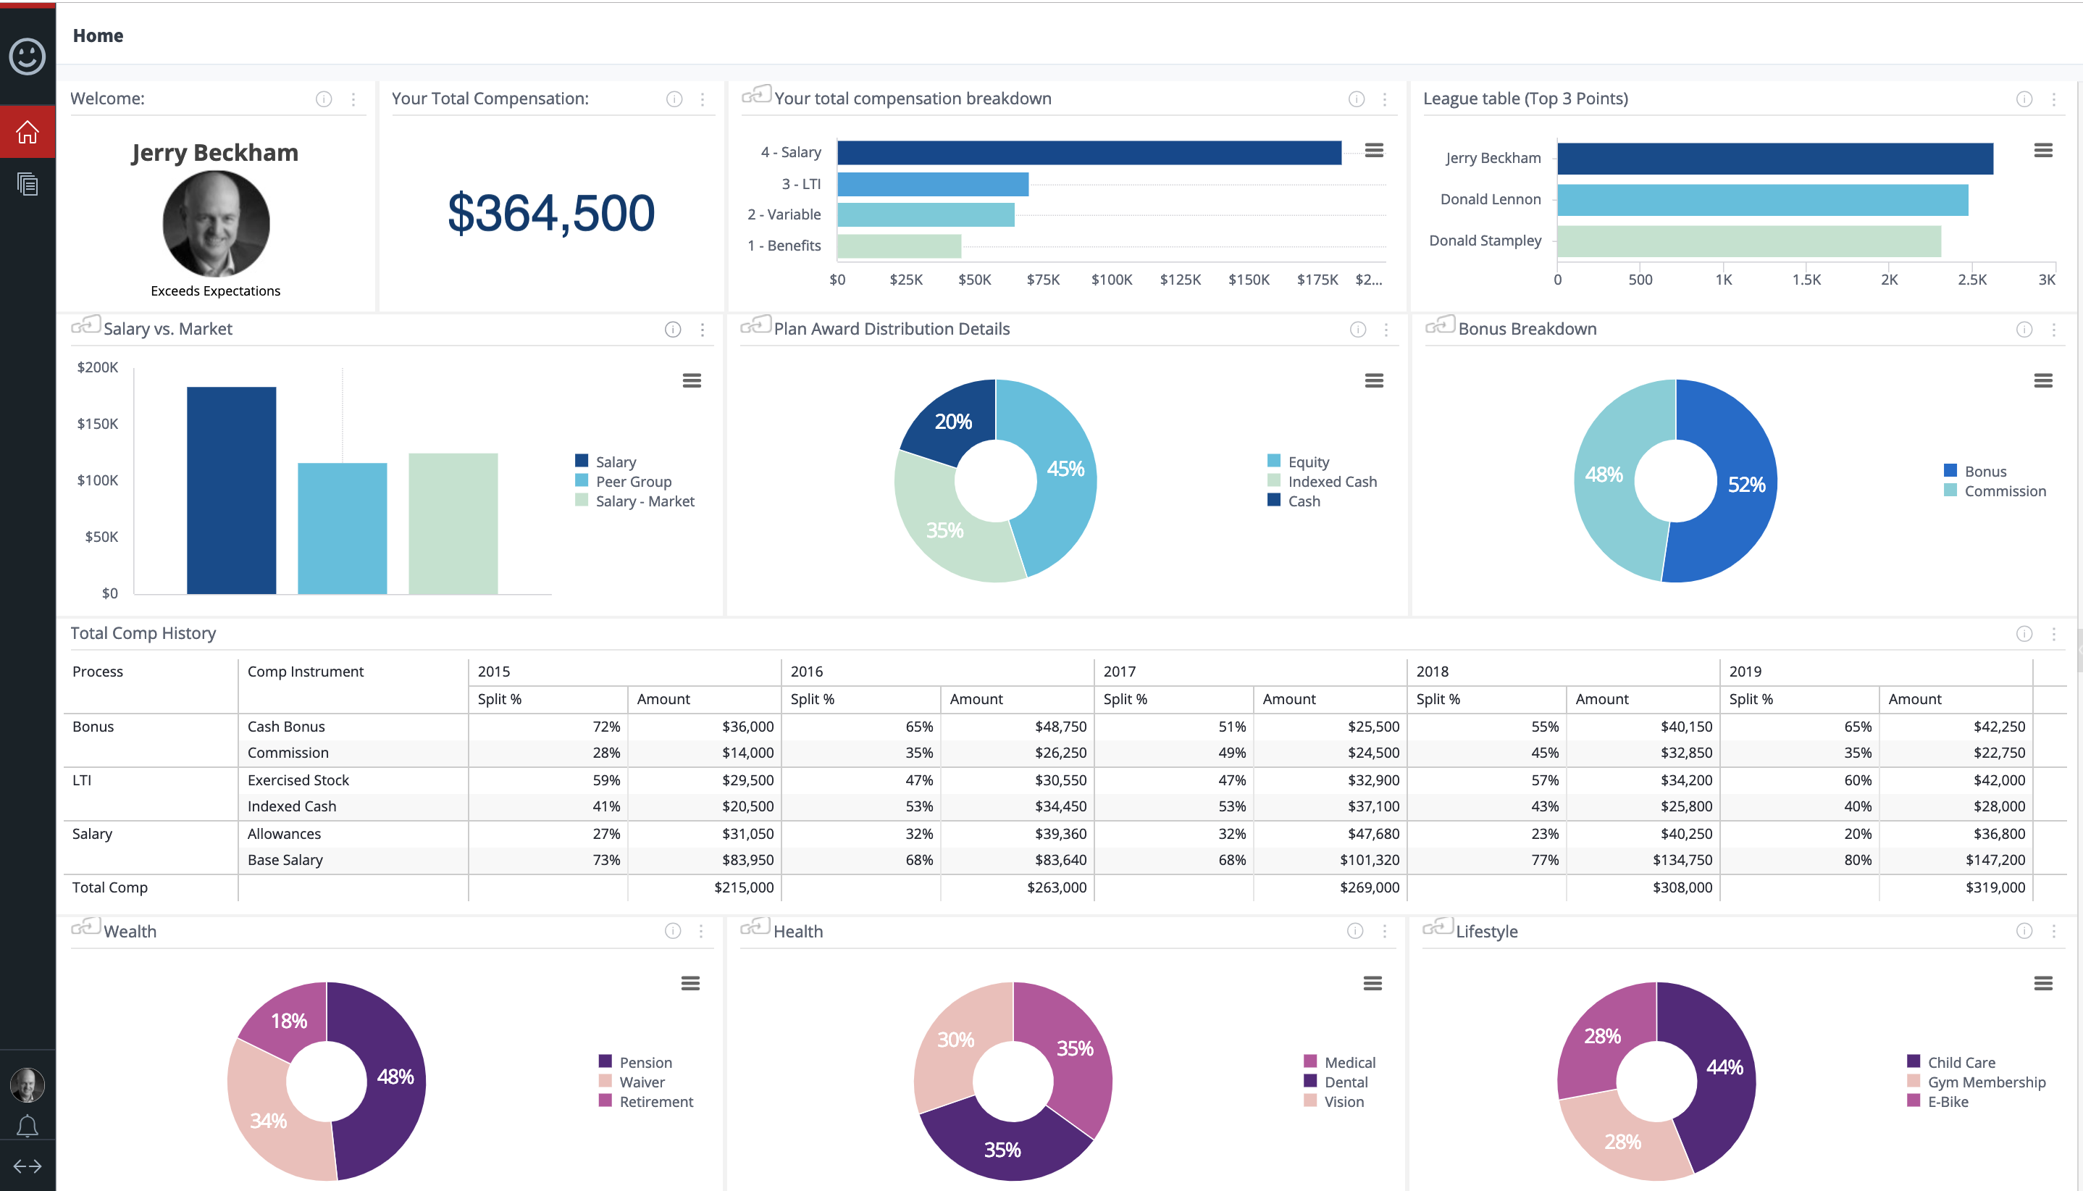Viewport: 2083px width, 1191px height.
Task: Open the notifications bell in the sidebar
Action: (27, 1126)
